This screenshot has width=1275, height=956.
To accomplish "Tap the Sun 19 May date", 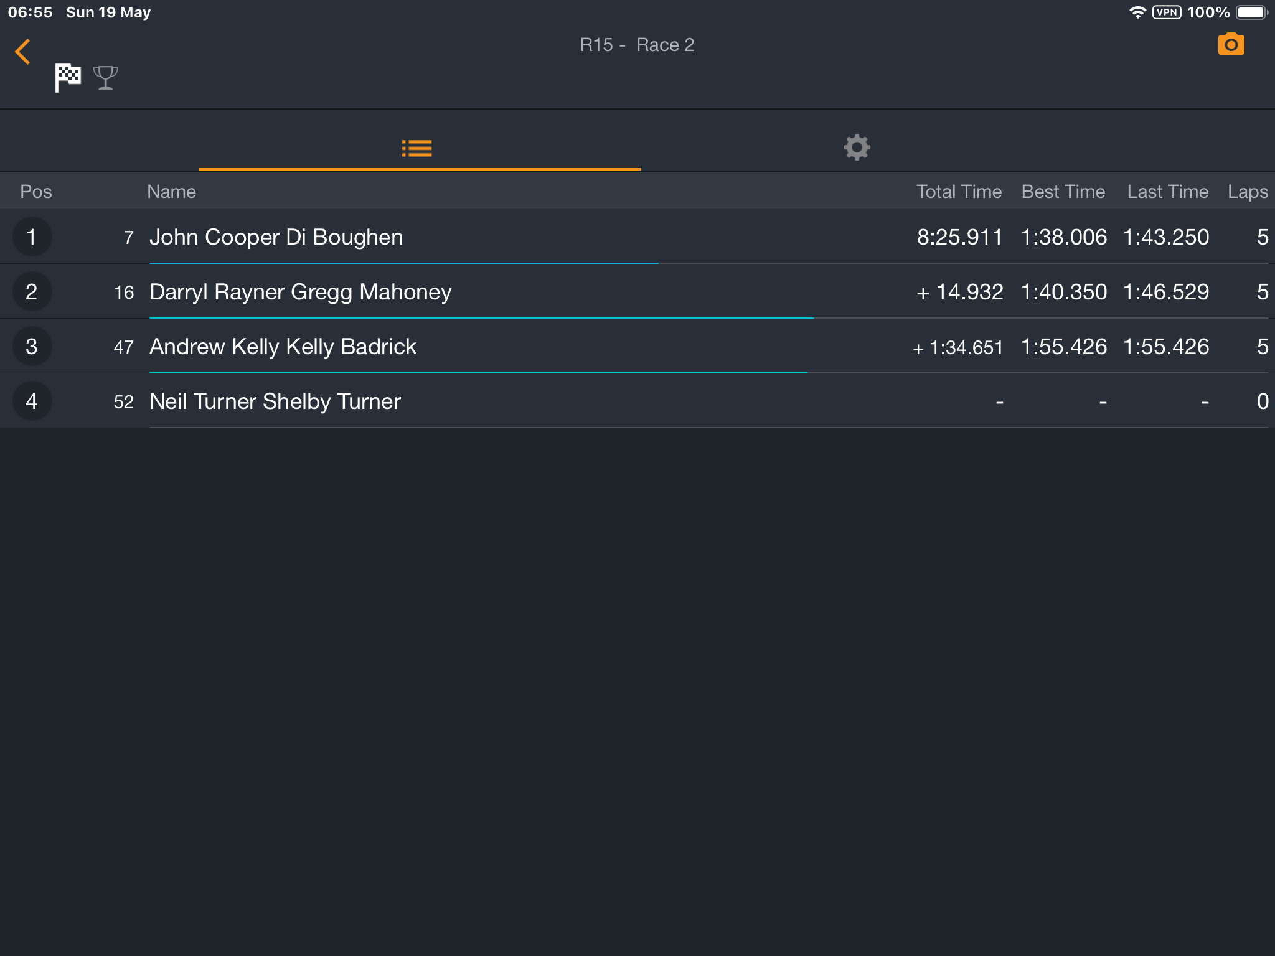I will click(x=108, y=12).
